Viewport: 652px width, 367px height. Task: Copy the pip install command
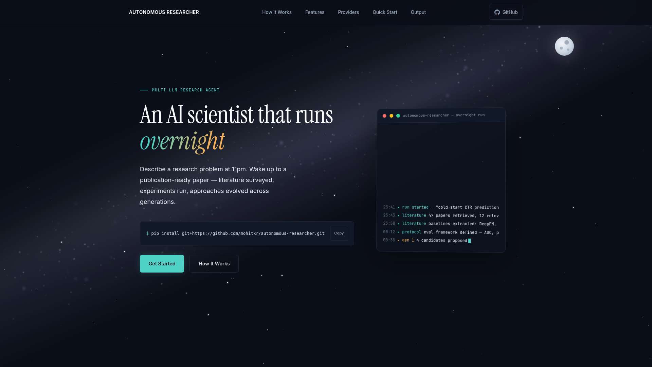tap(339, 233)
